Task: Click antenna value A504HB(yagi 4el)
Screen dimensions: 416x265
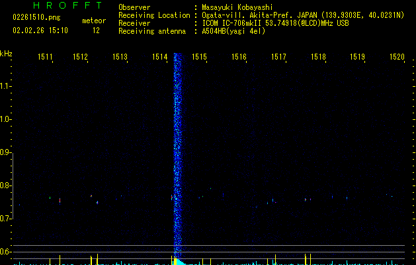Action: point(233,31)
